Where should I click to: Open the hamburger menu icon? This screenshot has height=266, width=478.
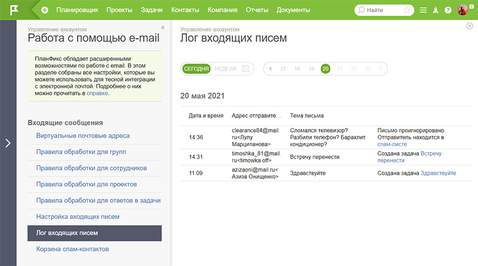[423, 10]
